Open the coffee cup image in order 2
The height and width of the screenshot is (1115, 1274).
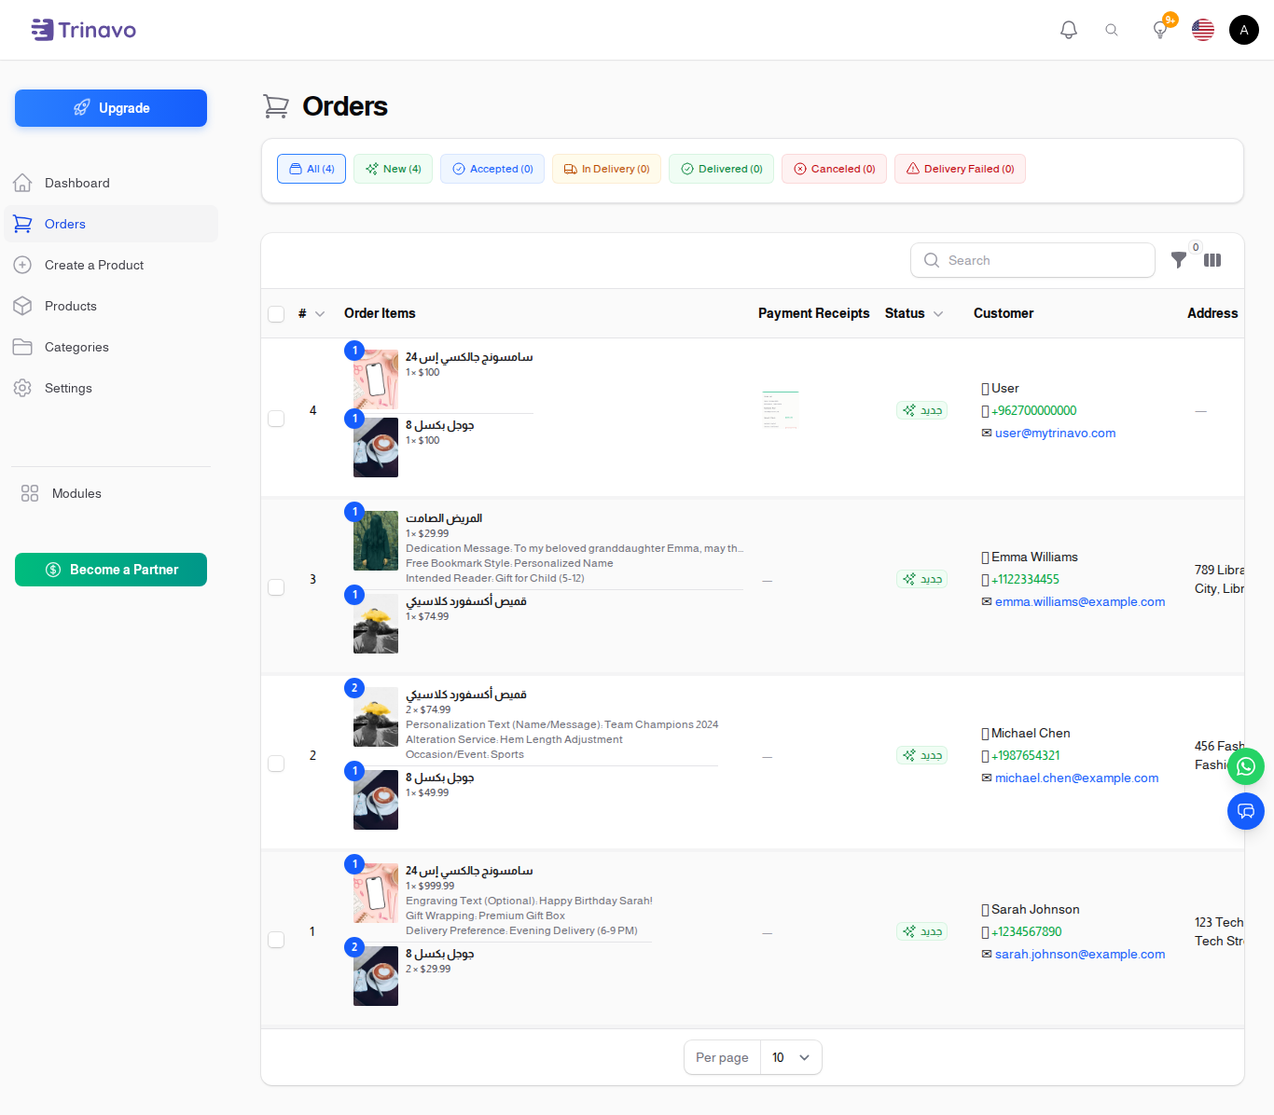pos(376,800)
